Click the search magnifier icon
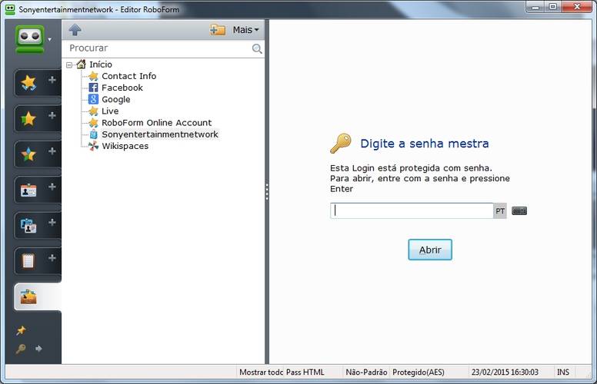The height and width of the screenshot is (384, 597). click(x=257, y=48)
